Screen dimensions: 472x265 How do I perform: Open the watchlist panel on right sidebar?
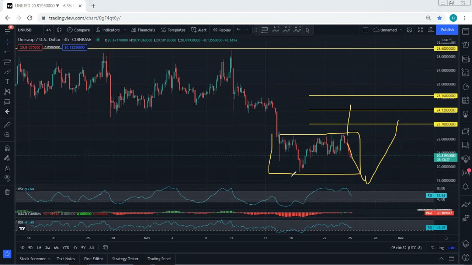pyautogui.click(x=465, y=32)
